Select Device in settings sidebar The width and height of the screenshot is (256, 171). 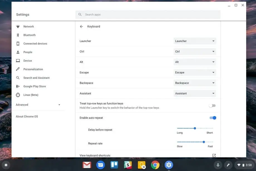28,61
